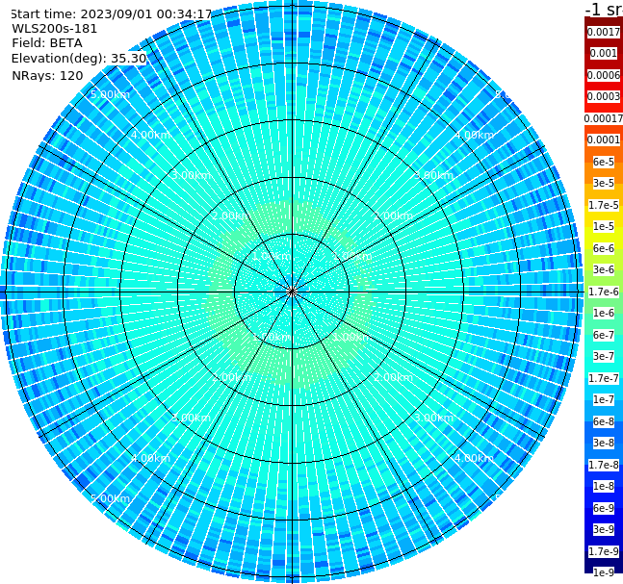This screenshot has width=623, height=584.
Task: Select the 4.00km range label in lower-left quadrant
Action: click(x=150, y=458)
